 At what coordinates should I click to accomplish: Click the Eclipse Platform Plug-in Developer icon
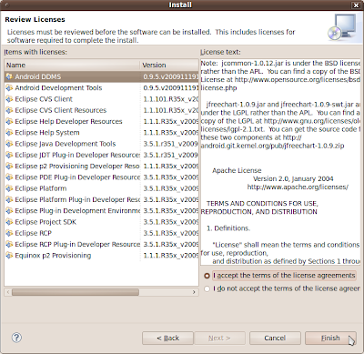coord(9,199)
